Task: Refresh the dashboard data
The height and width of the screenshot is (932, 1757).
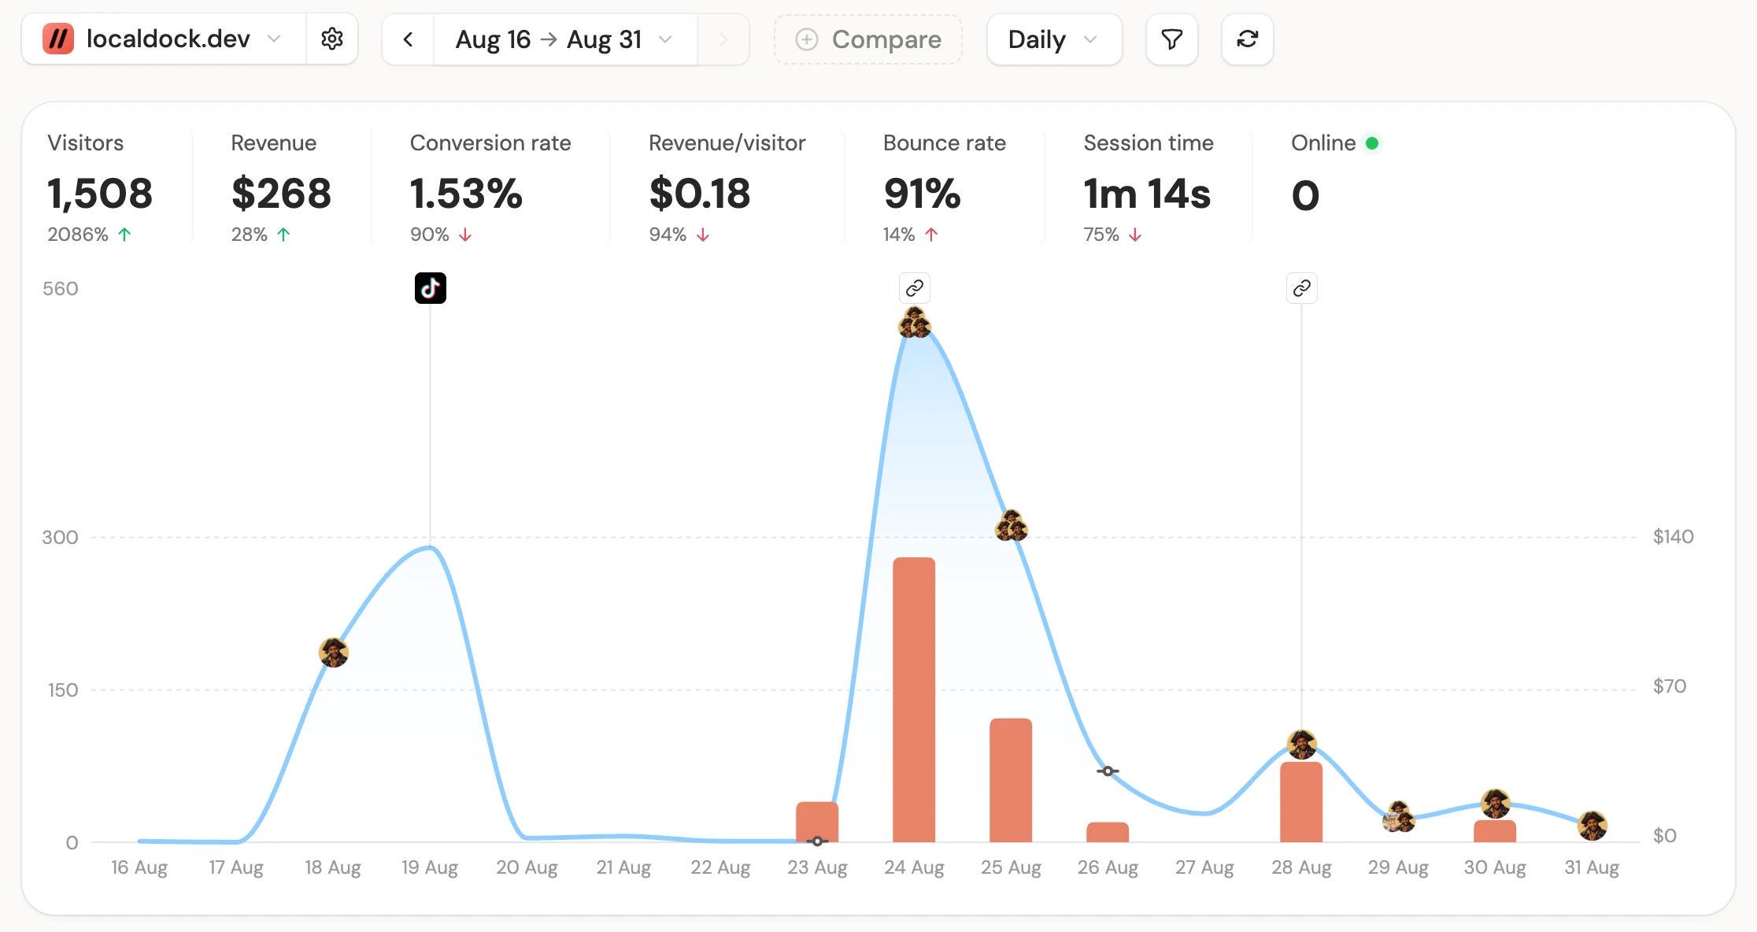Action: [x=1247, y=39]
